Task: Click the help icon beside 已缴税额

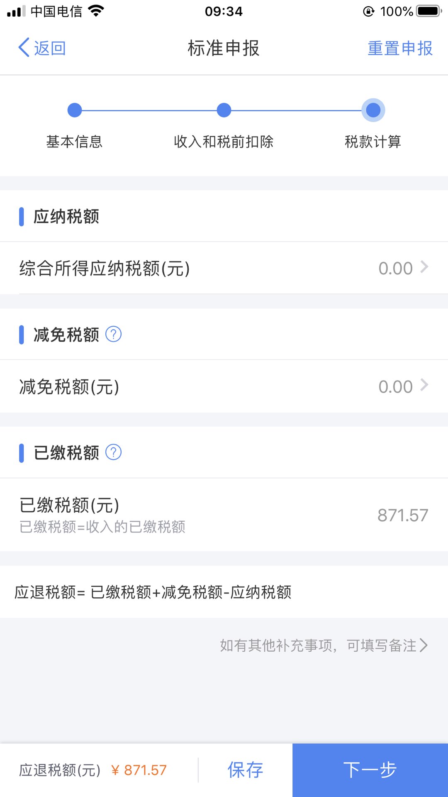Action: pos(113,452)
